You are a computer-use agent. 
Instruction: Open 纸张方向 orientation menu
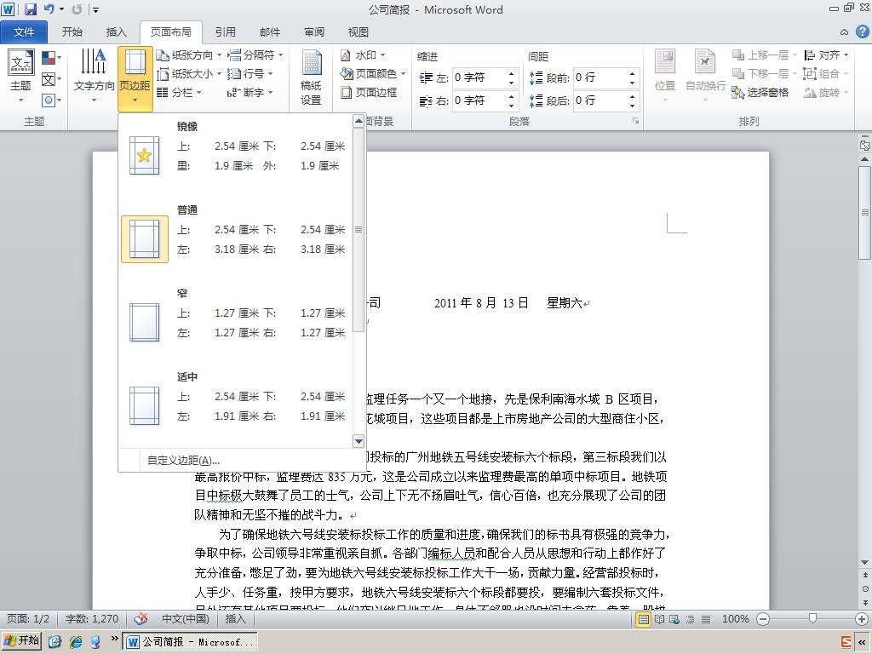188,55
